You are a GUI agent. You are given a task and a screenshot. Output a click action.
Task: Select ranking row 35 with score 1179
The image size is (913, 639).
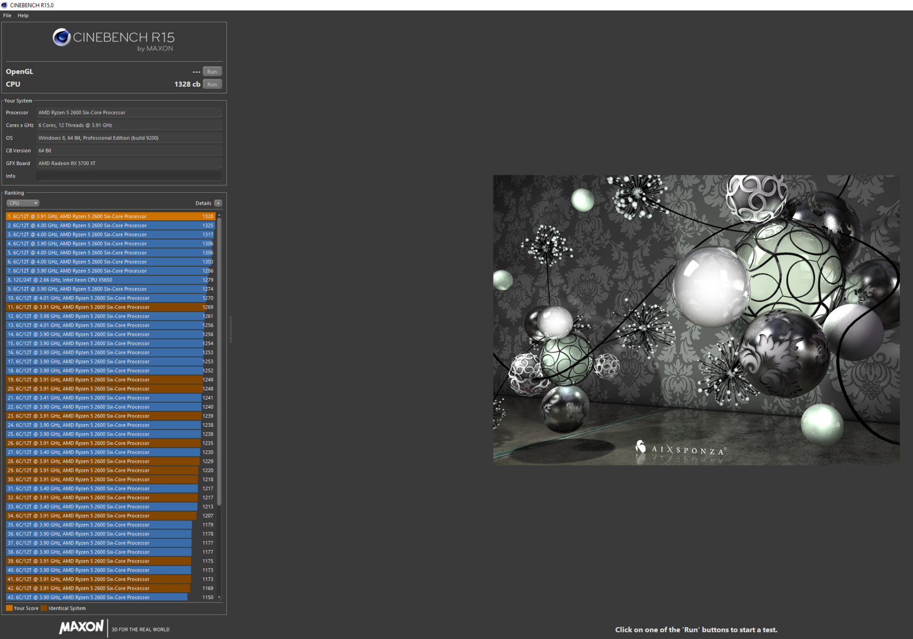point(110,525)
